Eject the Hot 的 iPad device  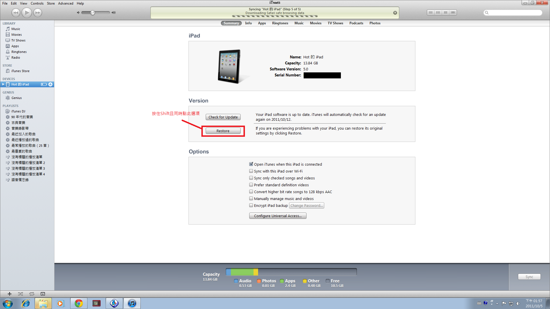(50, 84)
